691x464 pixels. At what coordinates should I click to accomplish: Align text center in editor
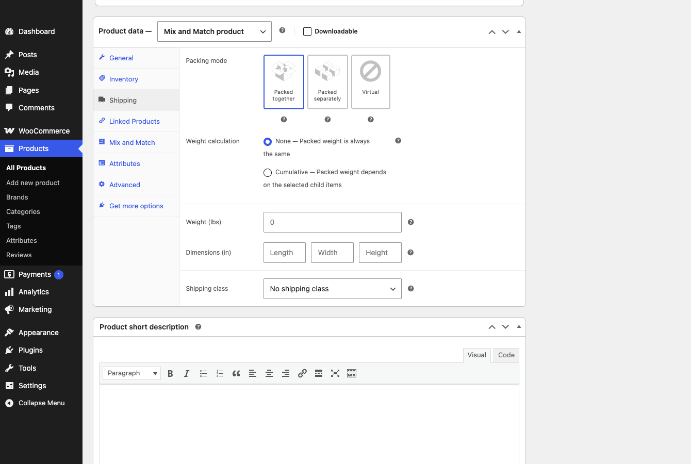point(269,373)
